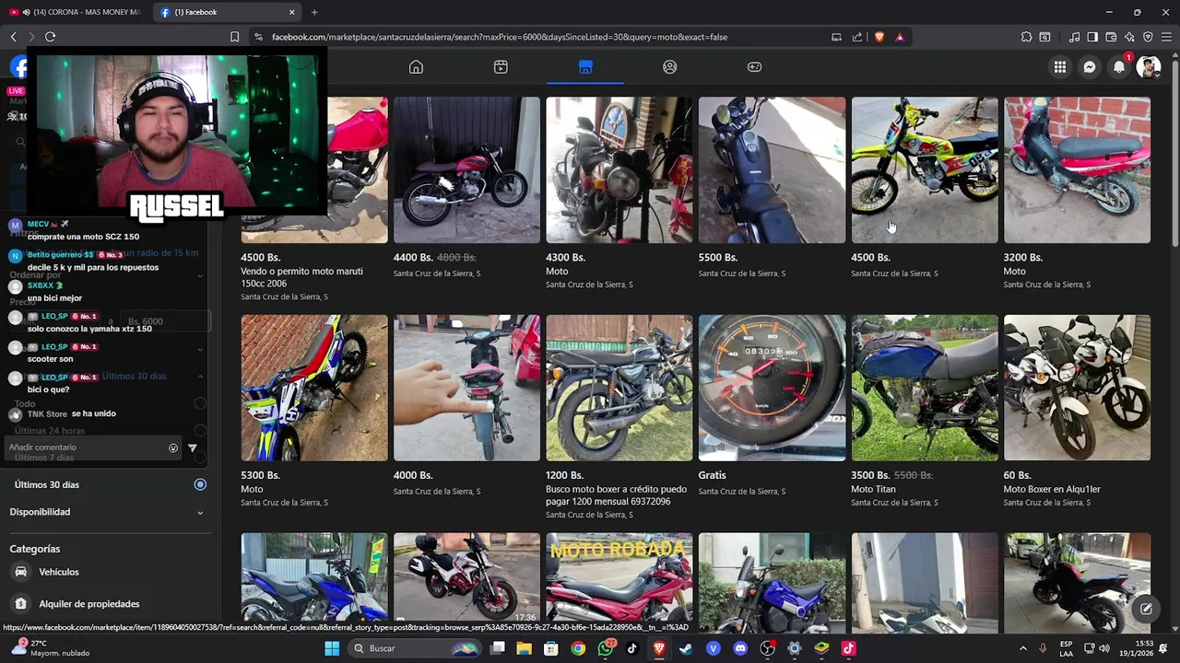Screen dimensions: 1180x663
Task: Open the Facebook Video tab icon
Action: (501, 67)
